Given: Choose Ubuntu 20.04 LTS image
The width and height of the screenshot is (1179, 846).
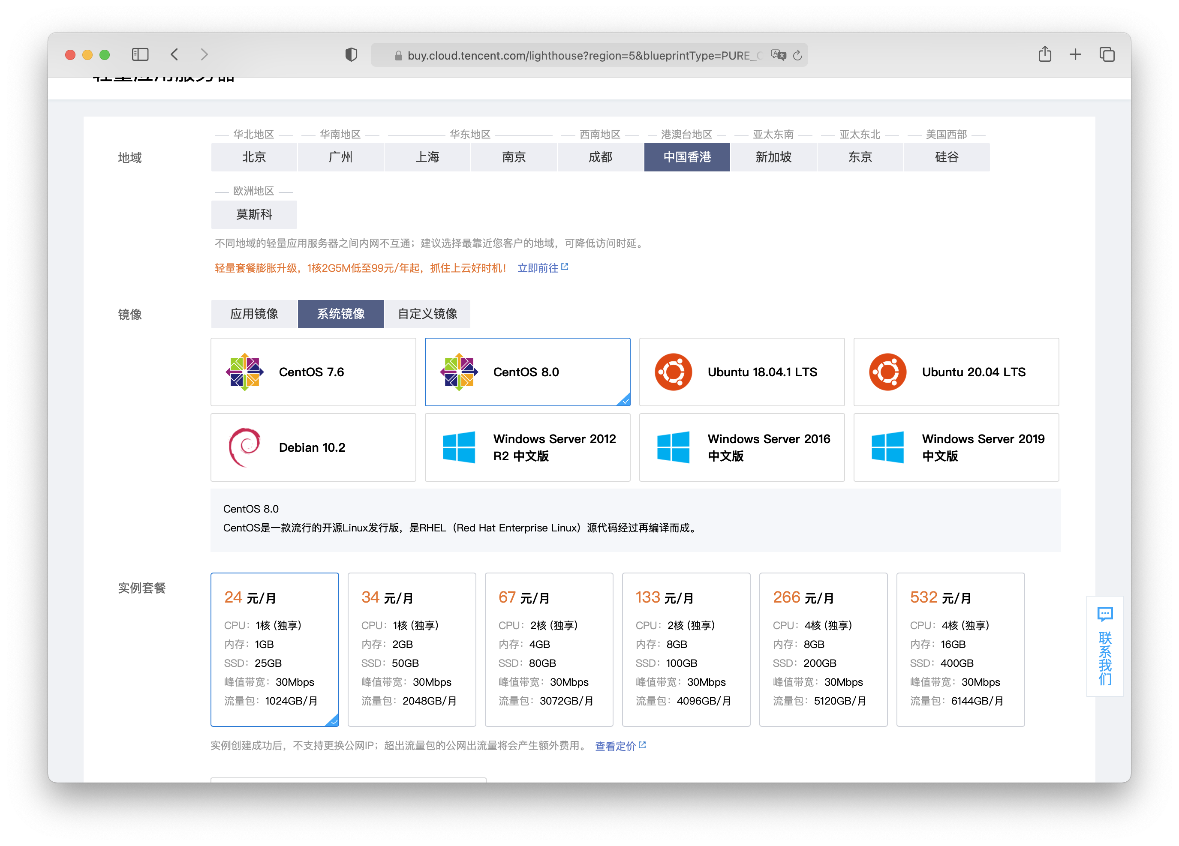Looking at the screenshot, I should point(956,372).
